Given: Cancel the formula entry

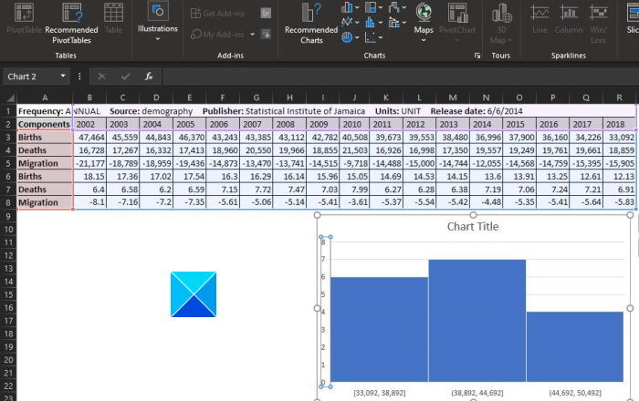Looking at the screenshot, I should pos(102,76).
